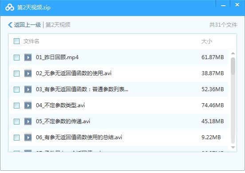This screenshot has height=173, width=245.
Task: Go back via 返回上一级 link
Action: click(x=28, y=25)
